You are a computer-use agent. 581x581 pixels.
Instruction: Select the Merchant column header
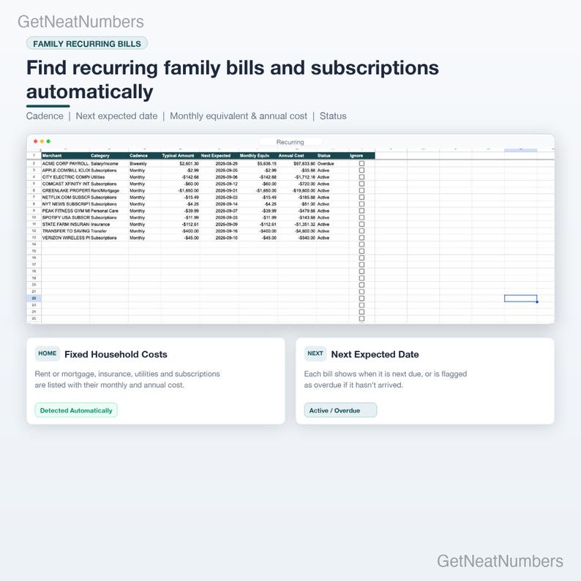66,156
